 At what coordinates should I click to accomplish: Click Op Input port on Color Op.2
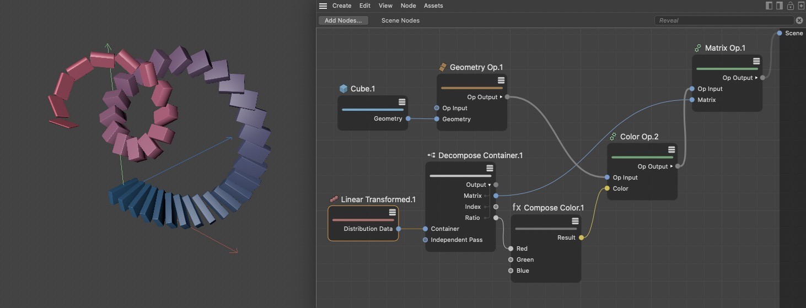[x=607, y=177]
